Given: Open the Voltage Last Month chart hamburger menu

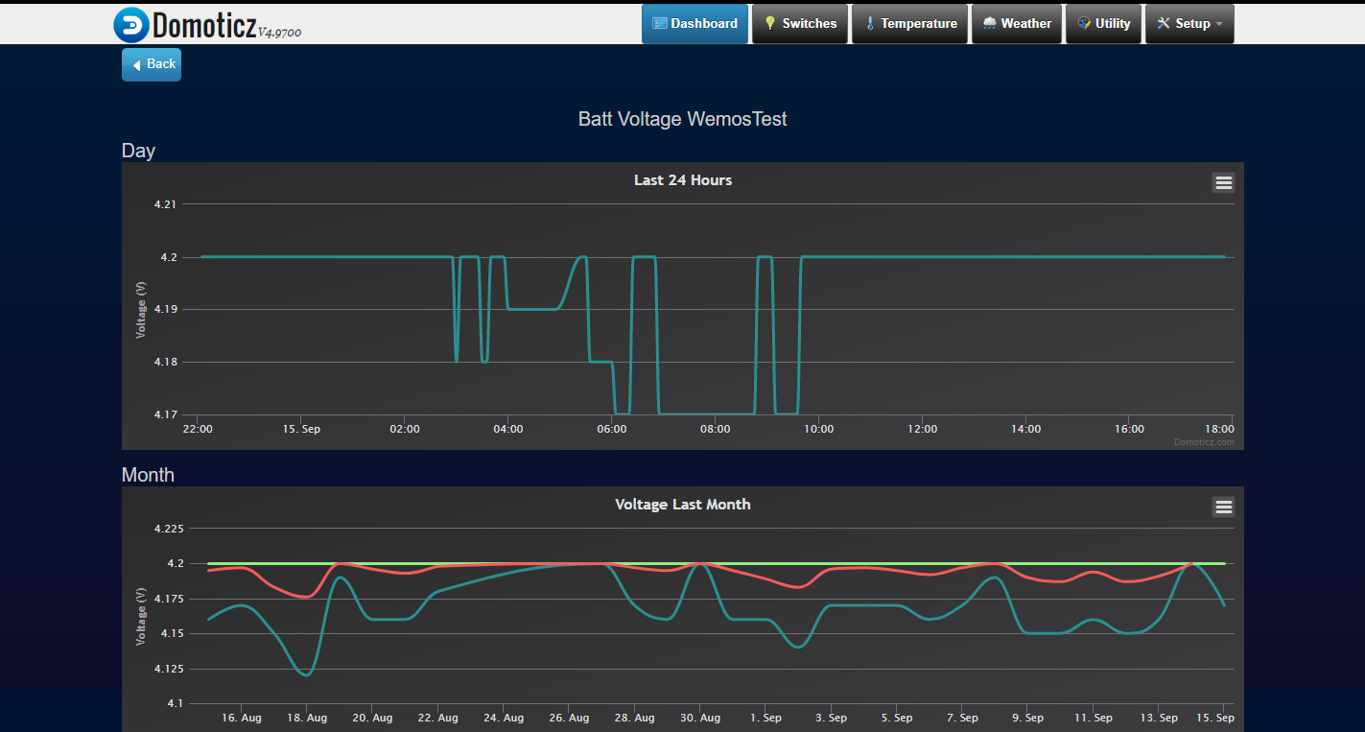Looking at the screenshot, I should tap(1223, 507).
